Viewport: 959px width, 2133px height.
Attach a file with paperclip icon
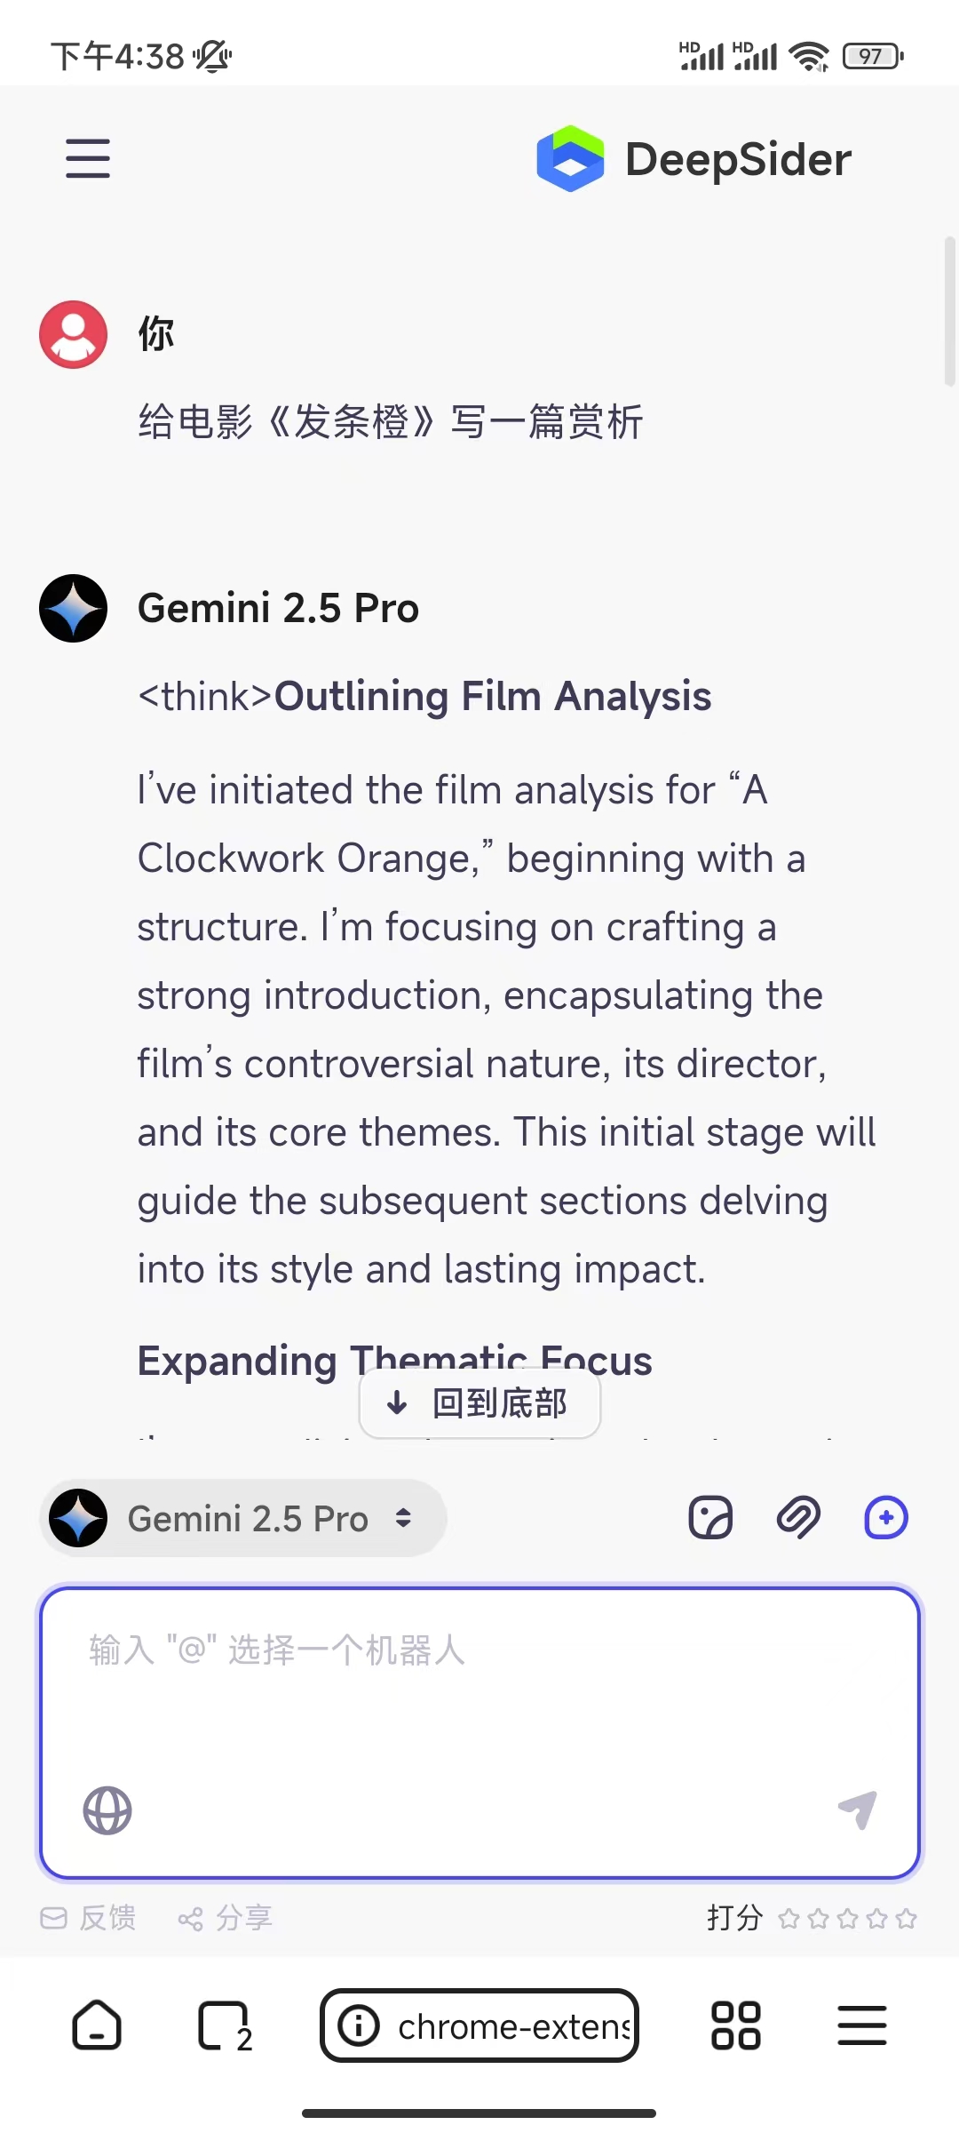click(x=798, y=1518)
